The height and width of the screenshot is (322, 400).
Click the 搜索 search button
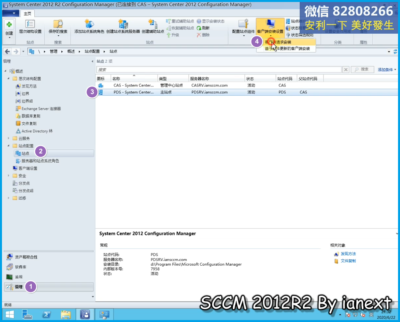(362, 70)
